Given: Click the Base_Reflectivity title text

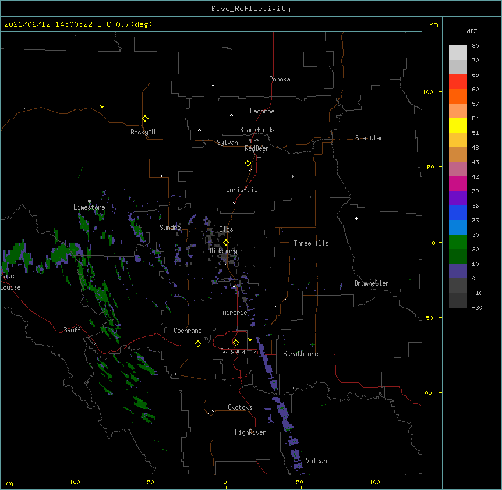Looking at the screenshot, I should [251, 9].
